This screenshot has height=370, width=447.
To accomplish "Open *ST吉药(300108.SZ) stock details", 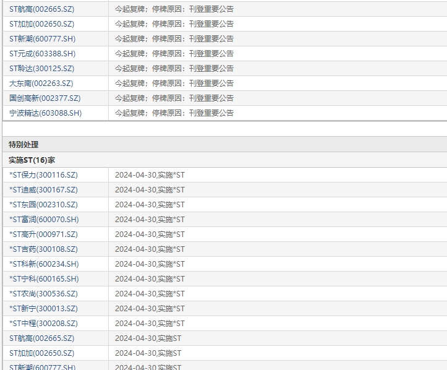I will [x=43, y=249].
